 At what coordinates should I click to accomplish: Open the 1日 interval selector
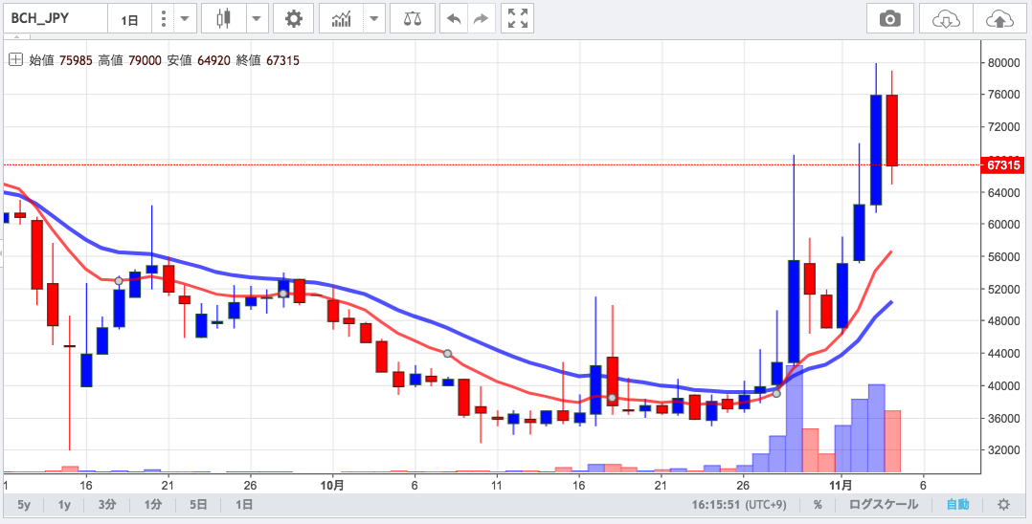[129, 19]
